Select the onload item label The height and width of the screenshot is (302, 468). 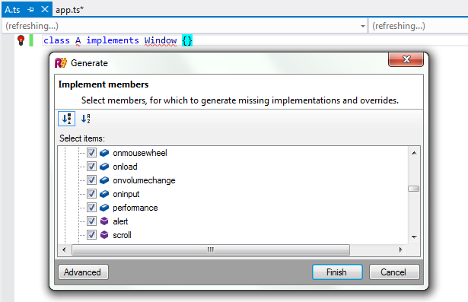(x=125, y=167)
